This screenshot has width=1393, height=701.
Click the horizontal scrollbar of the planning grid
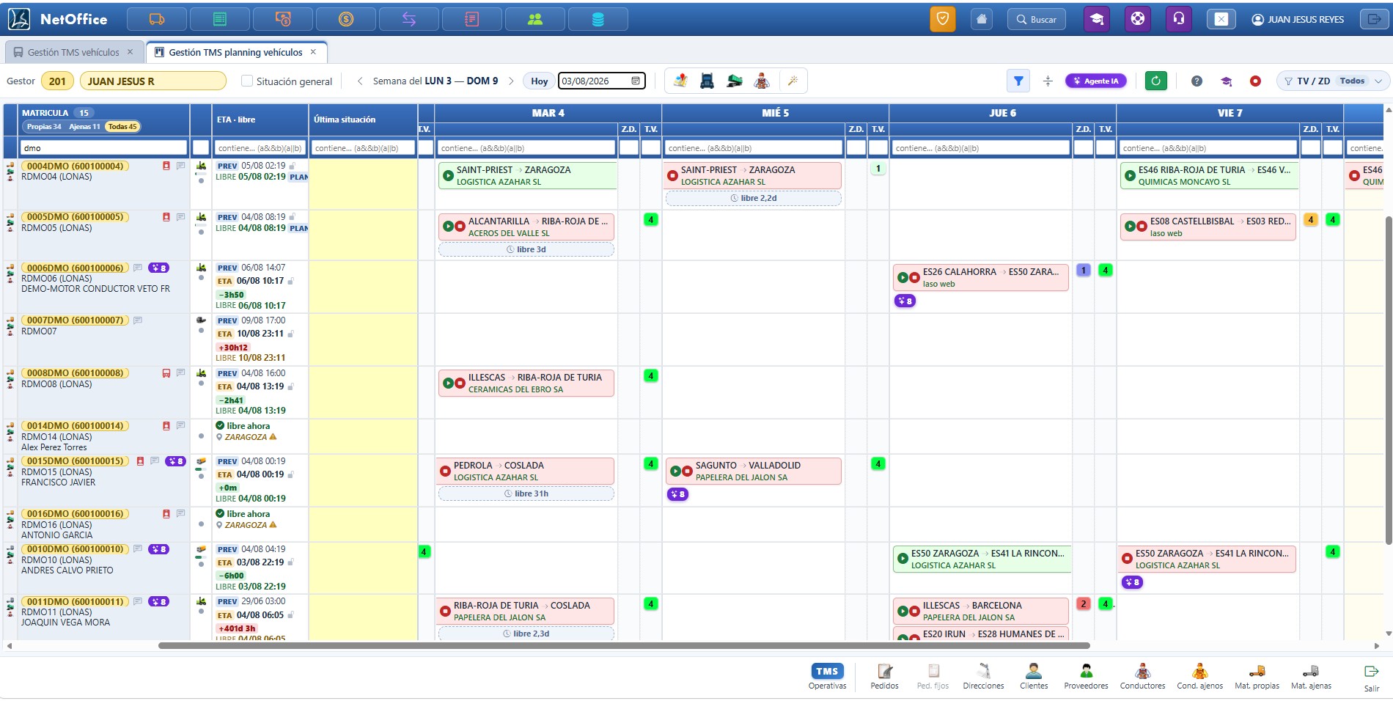[624, 646]
